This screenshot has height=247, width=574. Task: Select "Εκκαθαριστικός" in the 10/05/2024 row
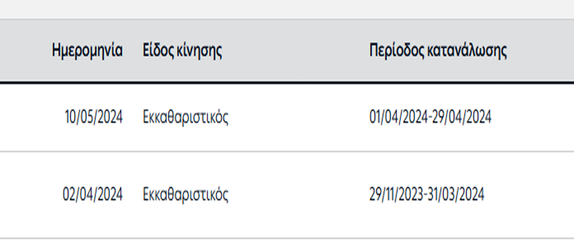click(186, 117)
